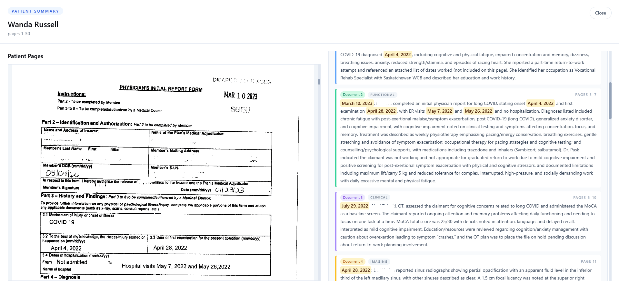Select the Document 4 tag
Image resolution: width=619 pixels, height=305 pixels.
click(x=353, y=261)
